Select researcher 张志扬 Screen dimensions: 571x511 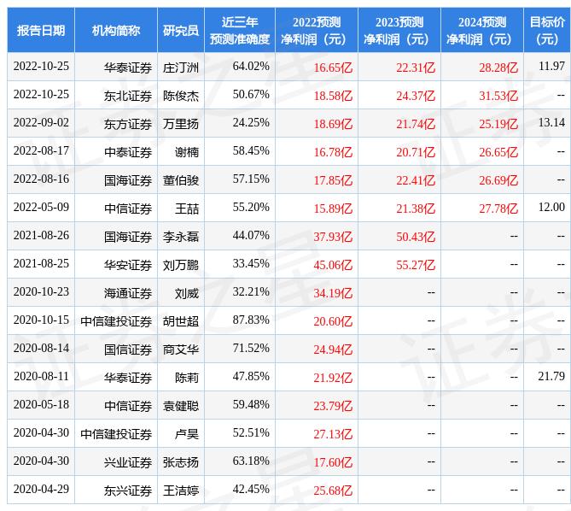[x=181, y=462]
